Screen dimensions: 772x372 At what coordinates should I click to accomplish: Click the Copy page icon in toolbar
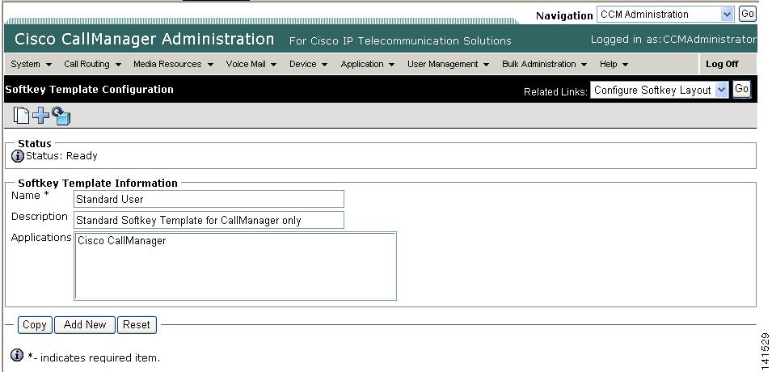point(21,116)
